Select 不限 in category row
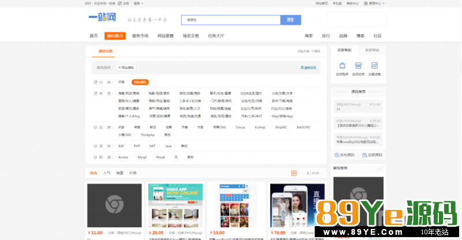This screenshot has height=240, width=462. click(x=121, y=82)
